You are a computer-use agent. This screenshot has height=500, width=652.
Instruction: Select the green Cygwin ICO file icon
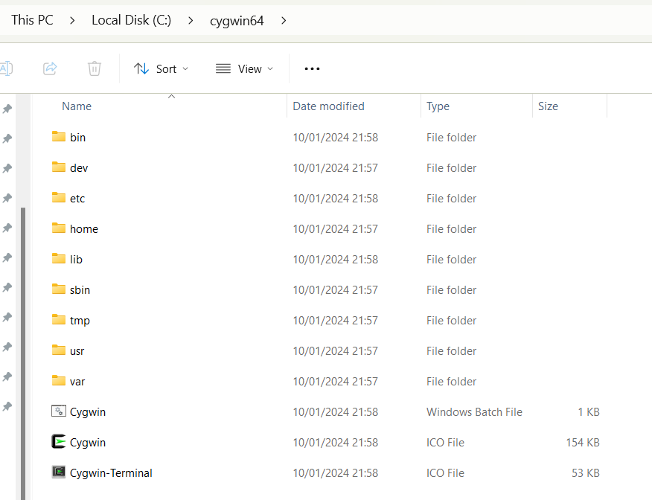click(x=59, y=442)
